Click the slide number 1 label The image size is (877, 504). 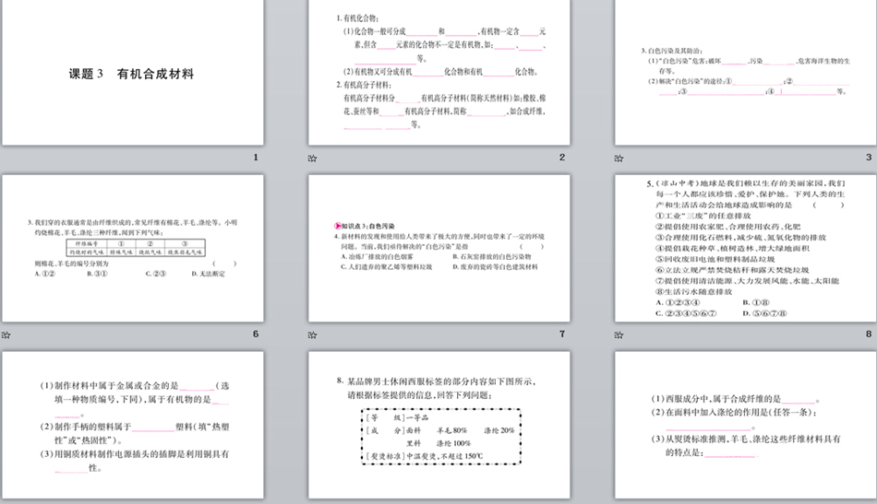[x=256, y=158]
